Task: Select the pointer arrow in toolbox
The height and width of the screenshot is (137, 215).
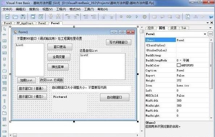Action: [5, 29]
